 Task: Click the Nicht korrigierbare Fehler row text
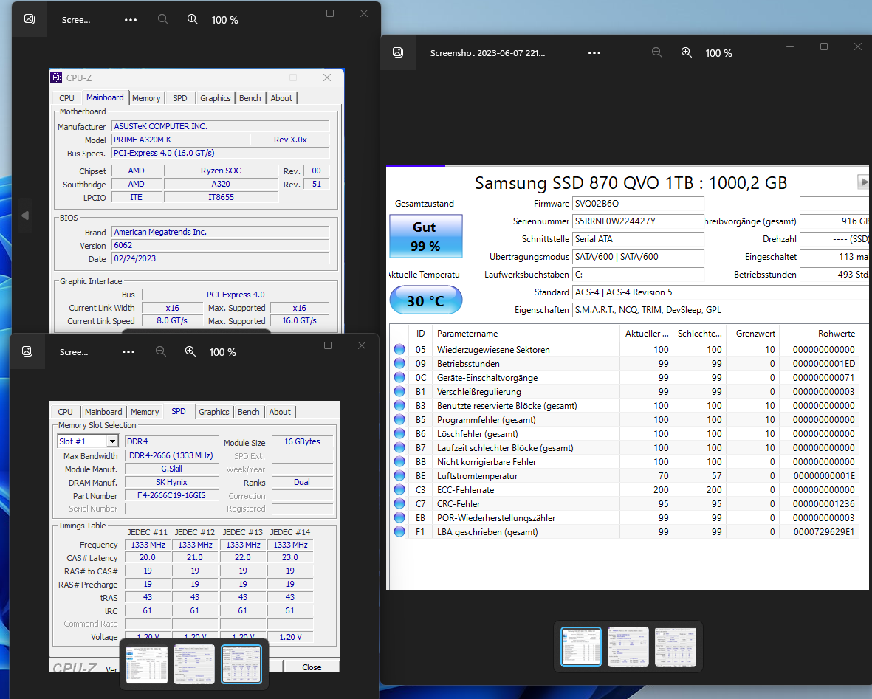pyautogui.click(x=487, y=461)
